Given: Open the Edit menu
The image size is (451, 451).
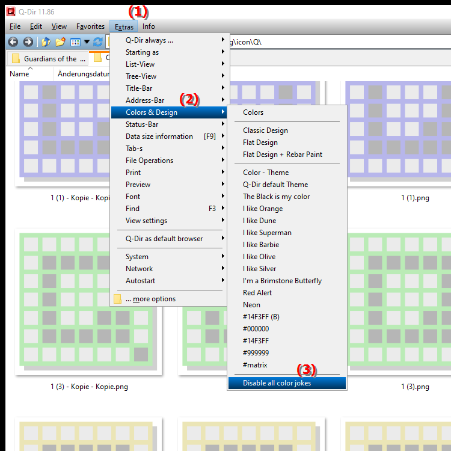Looking at the screenshot, I should click(36, 26).
